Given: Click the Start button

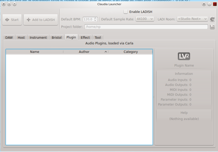Looking at the screenshot, I should (12, 20).
